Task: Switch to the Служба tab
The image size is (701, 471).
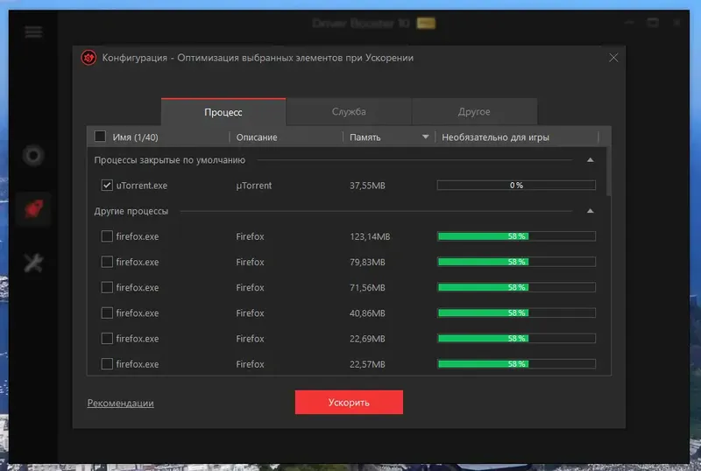Action: (x=349, y=112)
